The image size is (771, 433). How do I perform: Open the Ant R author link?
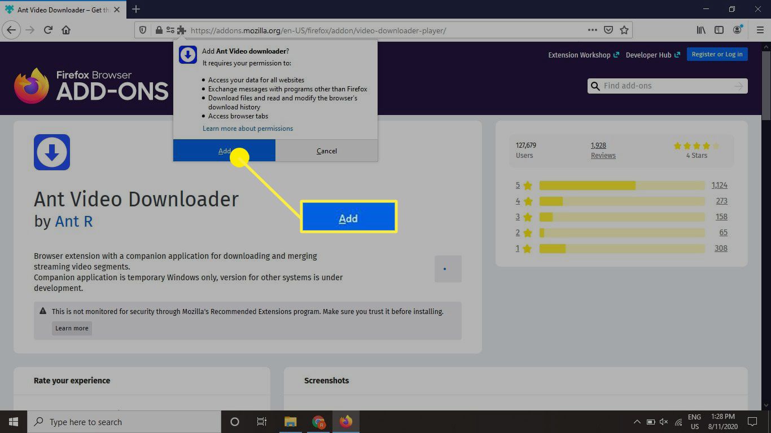tap(73, 221)
